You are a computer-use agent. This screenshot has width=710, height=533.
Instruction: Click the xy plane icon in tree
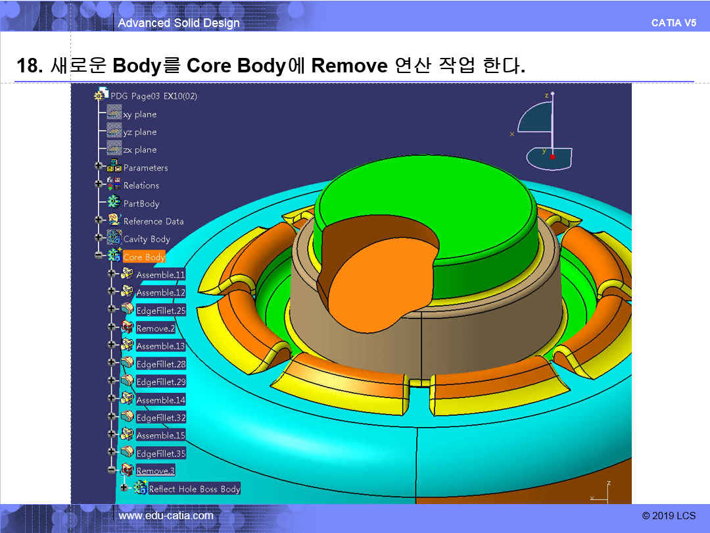click(x=114, y=114)
